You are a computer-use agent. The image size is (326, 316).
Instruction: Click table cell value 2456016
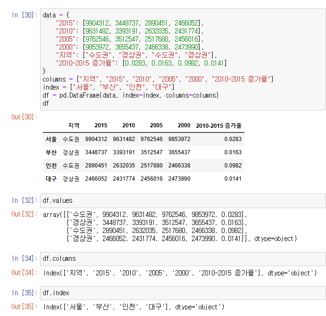(x=151, y=179)
